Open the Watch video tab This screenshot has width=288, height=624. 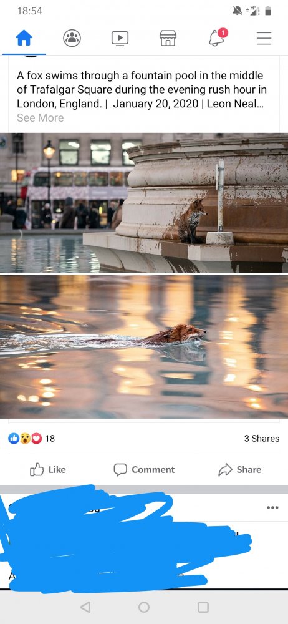pos(120,38)
